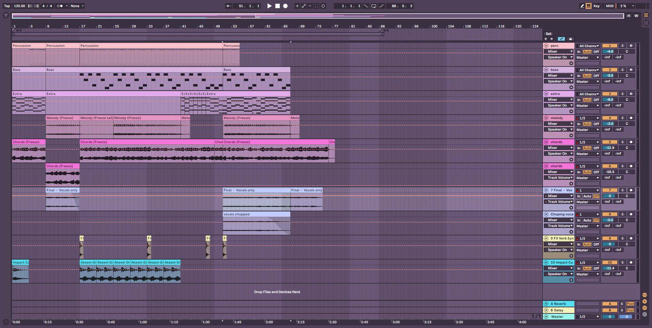Add automation lane on perc track
Image resolution: width=652 pixels, height=328 pixels.
coord(571,63)
